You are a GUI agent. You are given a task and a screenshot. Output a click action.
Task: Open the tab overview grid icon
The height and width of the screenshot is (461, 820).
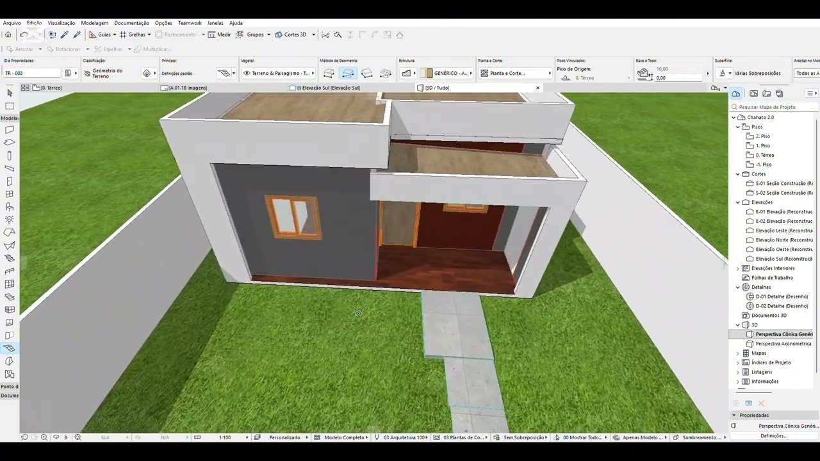pos(25,88)
